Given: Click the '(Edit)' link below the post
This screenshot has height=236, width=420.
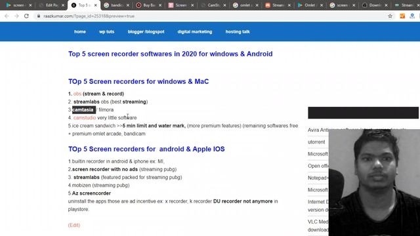Looking at the screenshot, I should 74,225.
